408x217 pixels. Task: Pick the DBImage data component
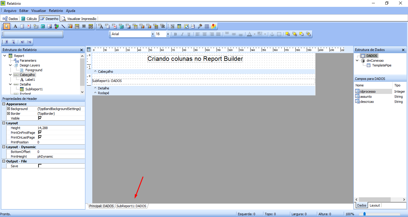pyautogui.click(x=128, y=26)
